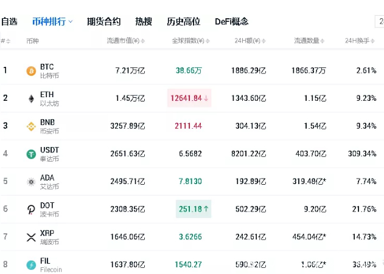Click the FIL Filecoin coin icon
Viewport: 384px width, 274px height.
coord(31,265)
